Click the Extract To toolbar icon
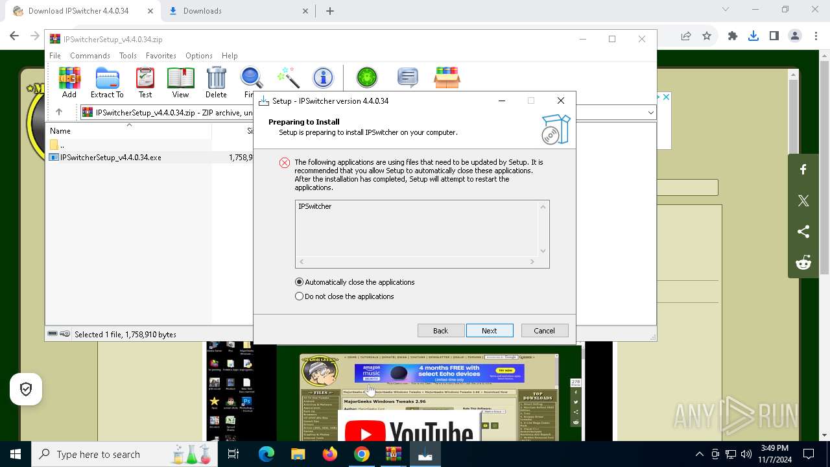 tap(107, 82)
